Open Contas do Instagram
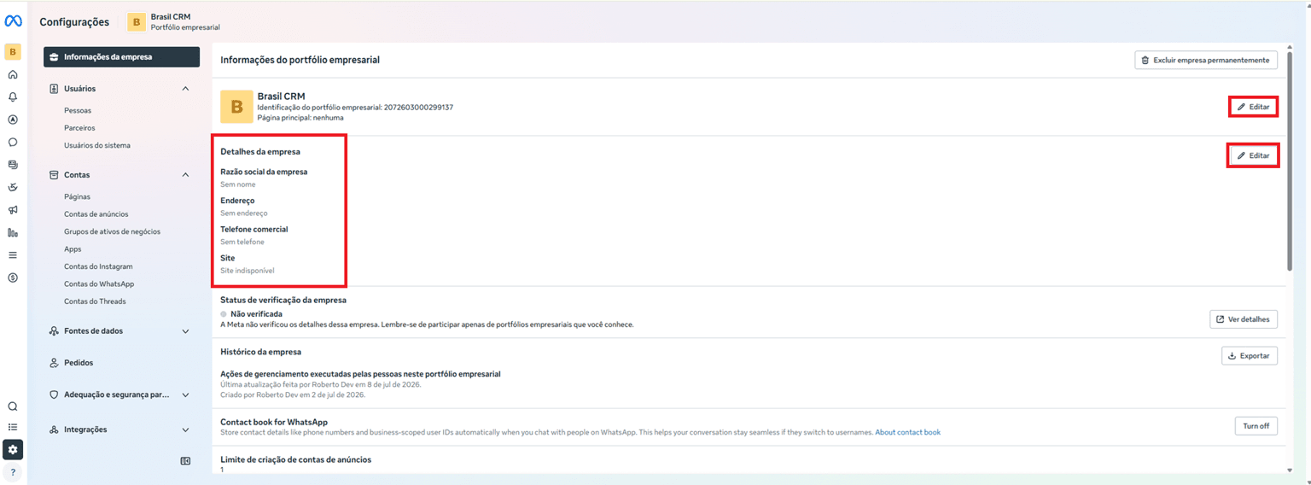This screenshot has height=485, width=1311. (98, 266)
